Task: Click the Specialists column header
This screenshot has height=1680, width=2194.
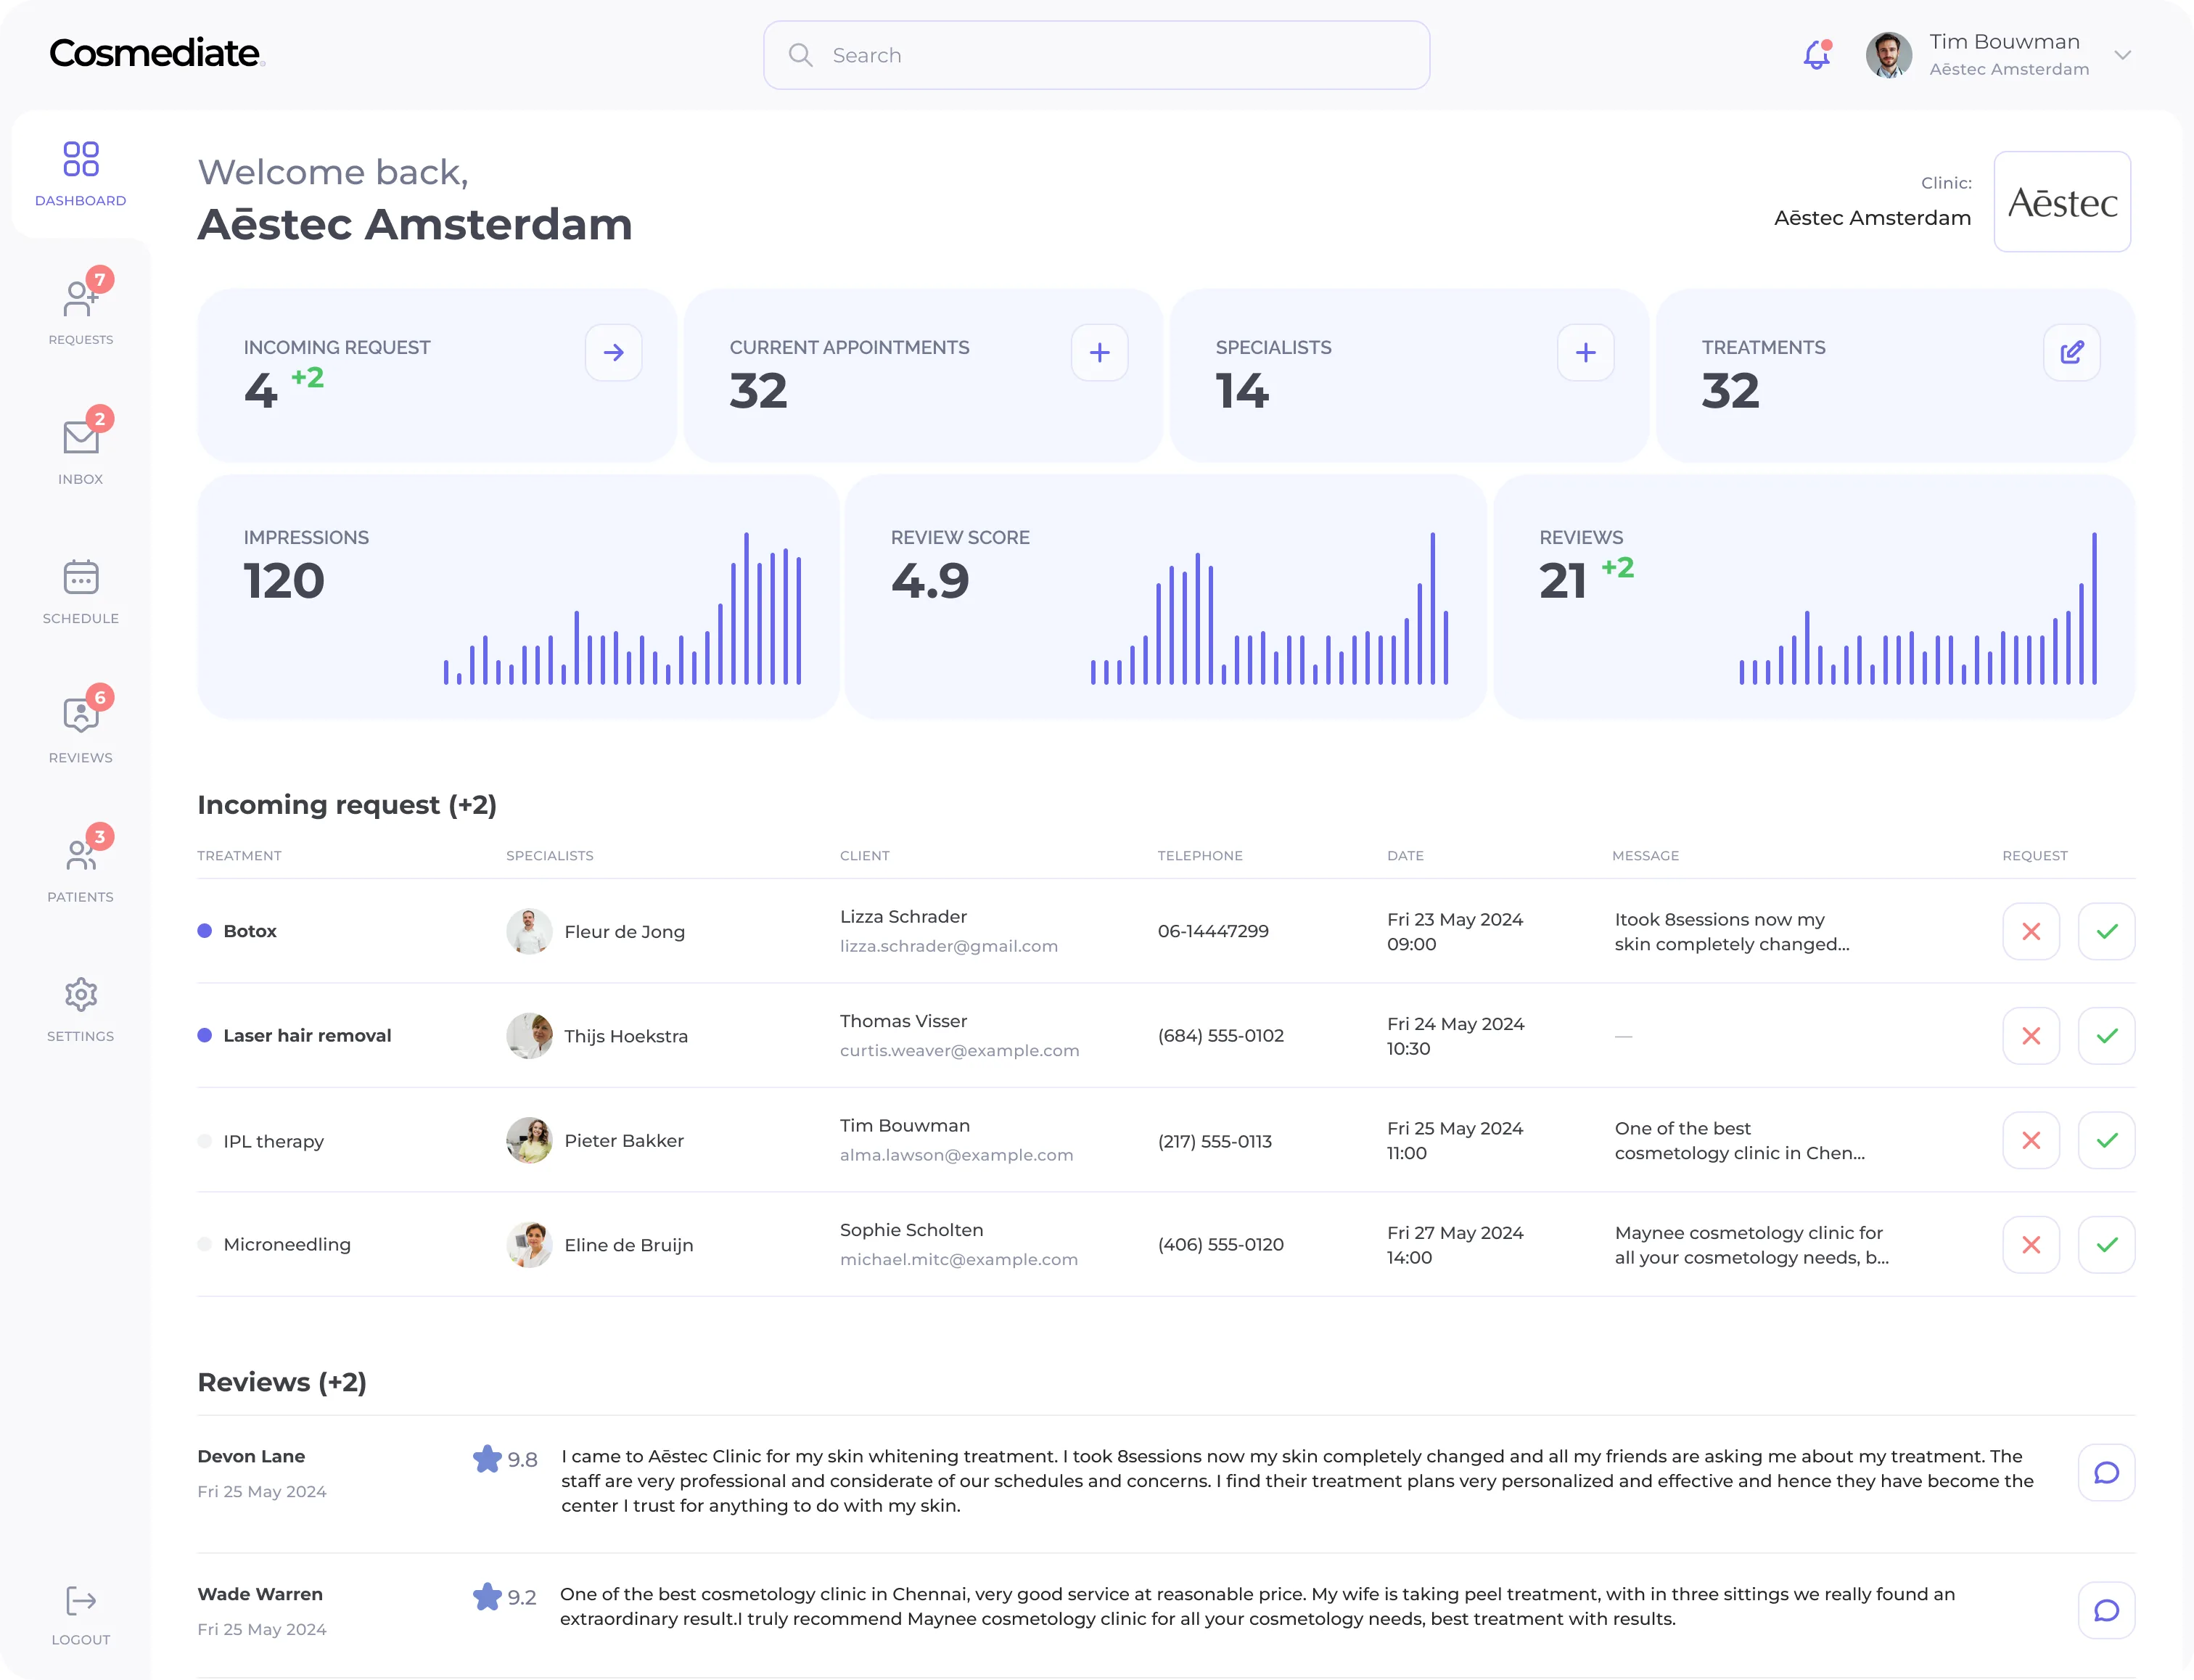Action: pos(549,855)
